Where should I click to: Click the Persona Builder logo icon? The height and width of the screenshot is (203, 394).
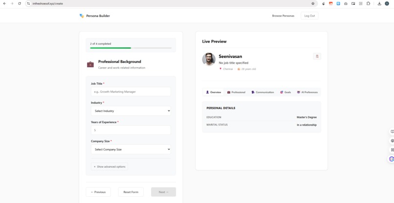click(82, 16)
